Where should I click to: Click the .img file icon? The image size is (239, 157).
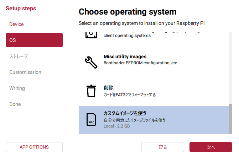[91, 119]
